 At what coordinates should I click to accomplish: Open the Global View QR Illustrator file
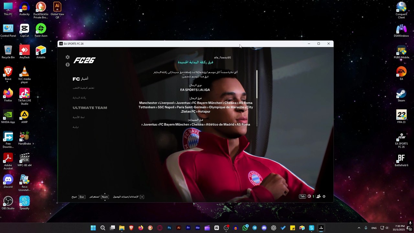coord(57,10)
